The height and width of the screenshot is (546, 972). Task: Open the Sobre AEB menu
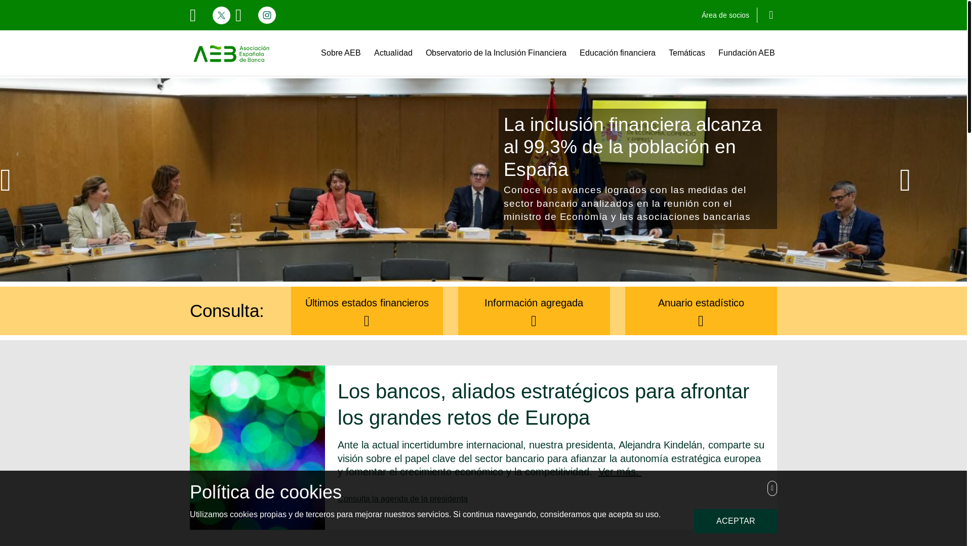(341, 53)
